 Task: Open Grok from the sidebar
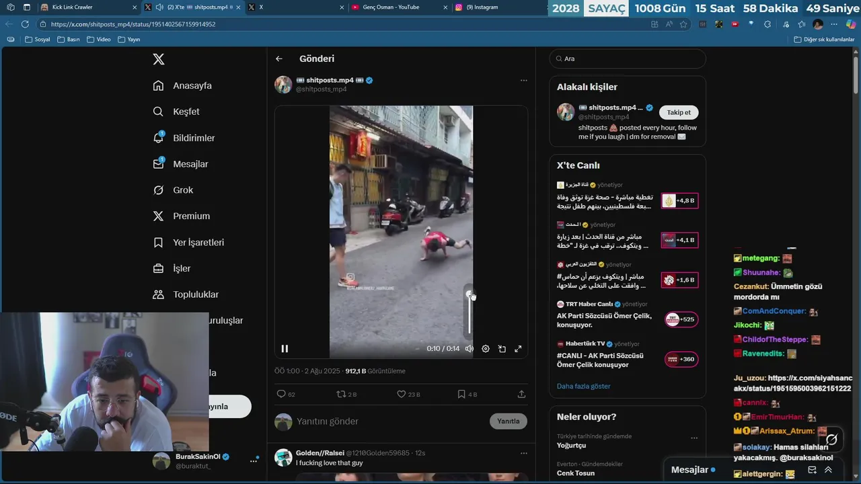173,190
